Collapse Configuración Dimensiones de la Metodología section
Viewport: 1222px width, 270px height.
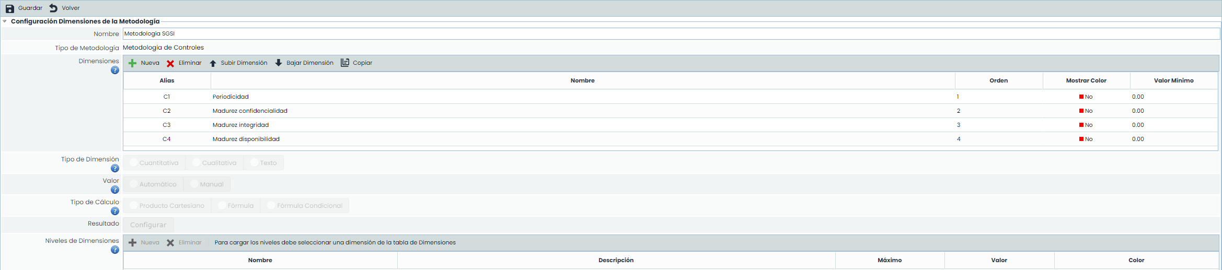5,21
